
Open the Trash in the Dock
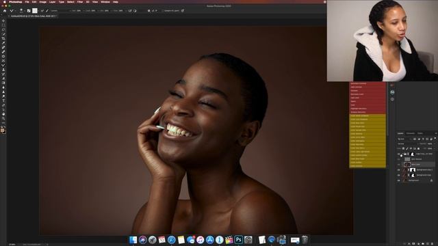(x=305, y=240)
